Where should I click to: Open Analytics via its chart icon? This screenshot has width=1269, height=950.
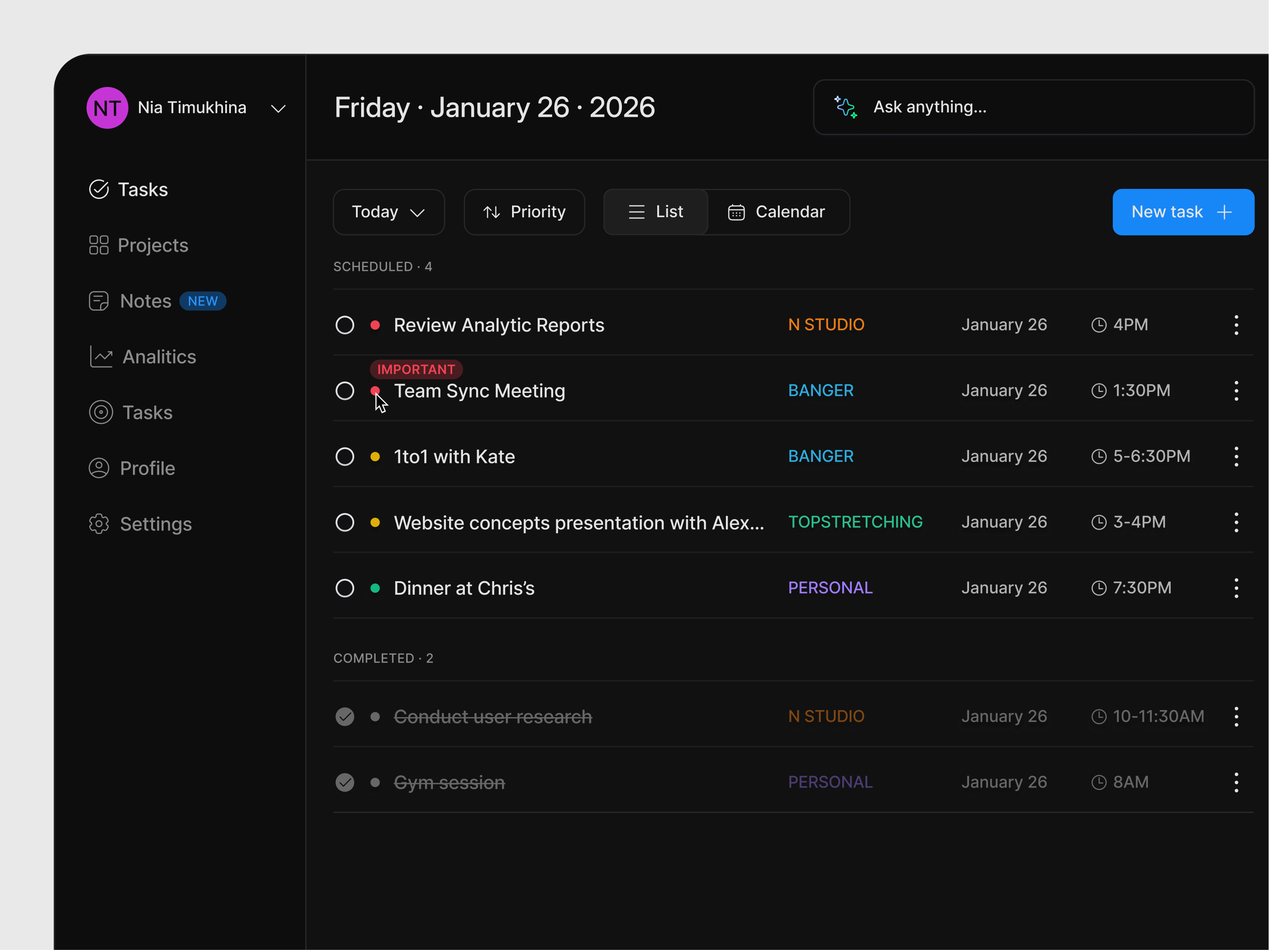101,356
